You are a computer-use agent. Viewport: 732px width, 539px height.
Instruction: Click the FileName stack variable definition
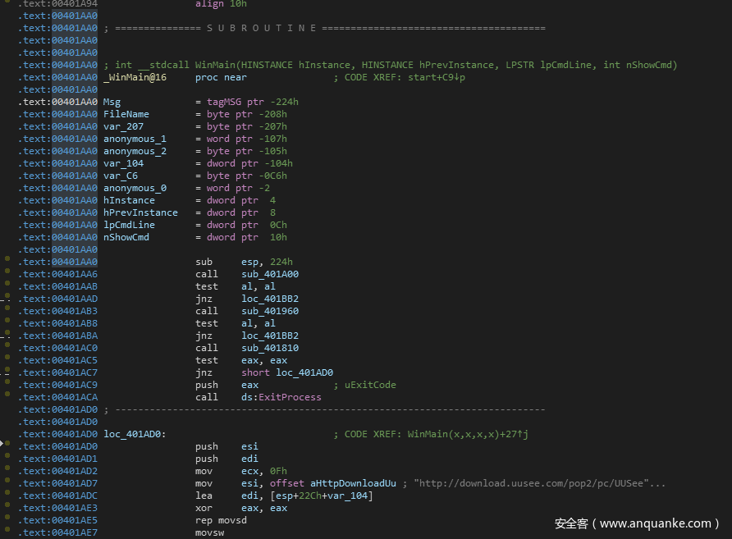click(x=126, y=114)
